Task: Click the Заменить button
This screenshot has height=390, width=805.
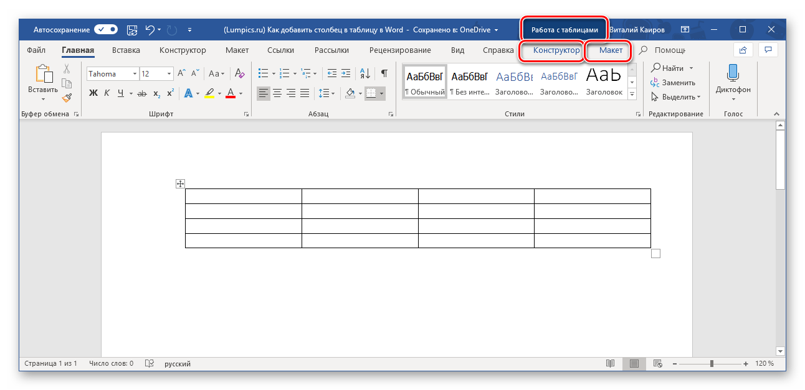Action: pos(673,82)
